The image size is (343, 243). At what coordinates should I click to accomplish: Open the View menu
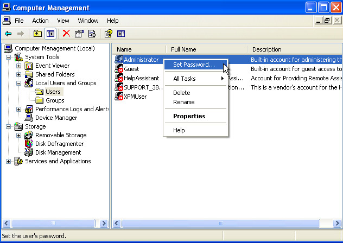(x=63, y=21)
